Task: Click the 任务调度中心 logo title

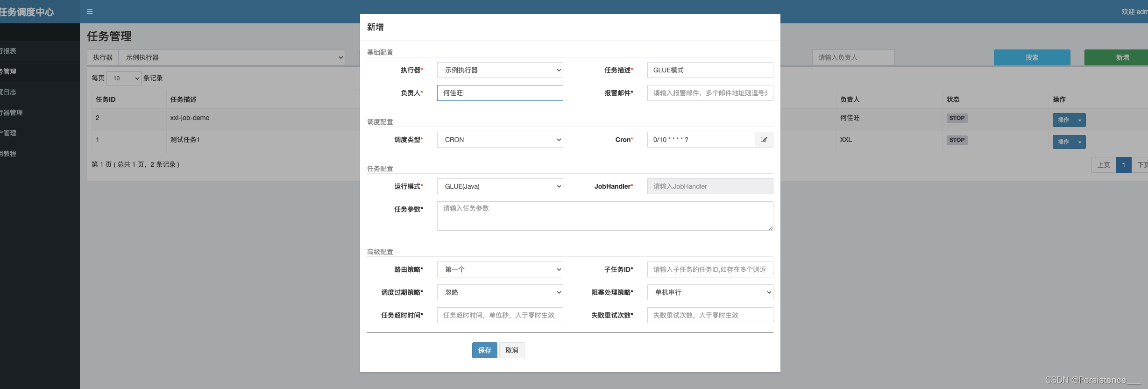Action: pos(27,12)
